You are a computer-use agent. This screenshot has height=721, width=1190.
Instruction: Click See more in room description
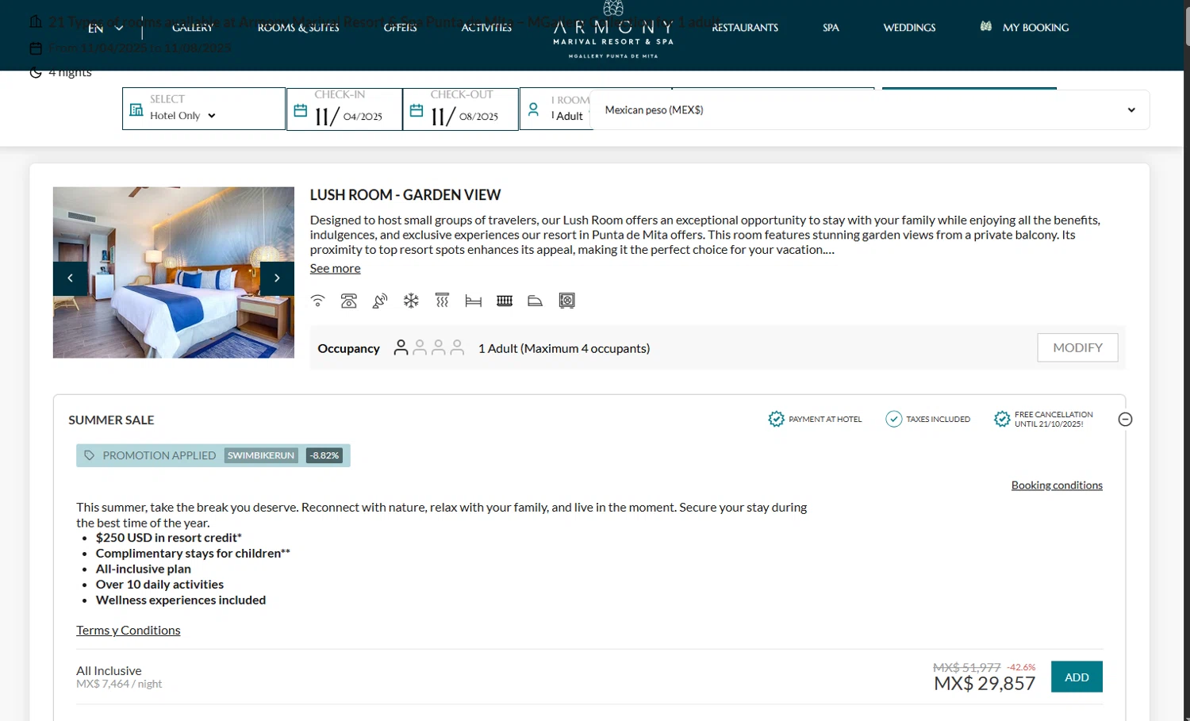click(x=335, y=269)
